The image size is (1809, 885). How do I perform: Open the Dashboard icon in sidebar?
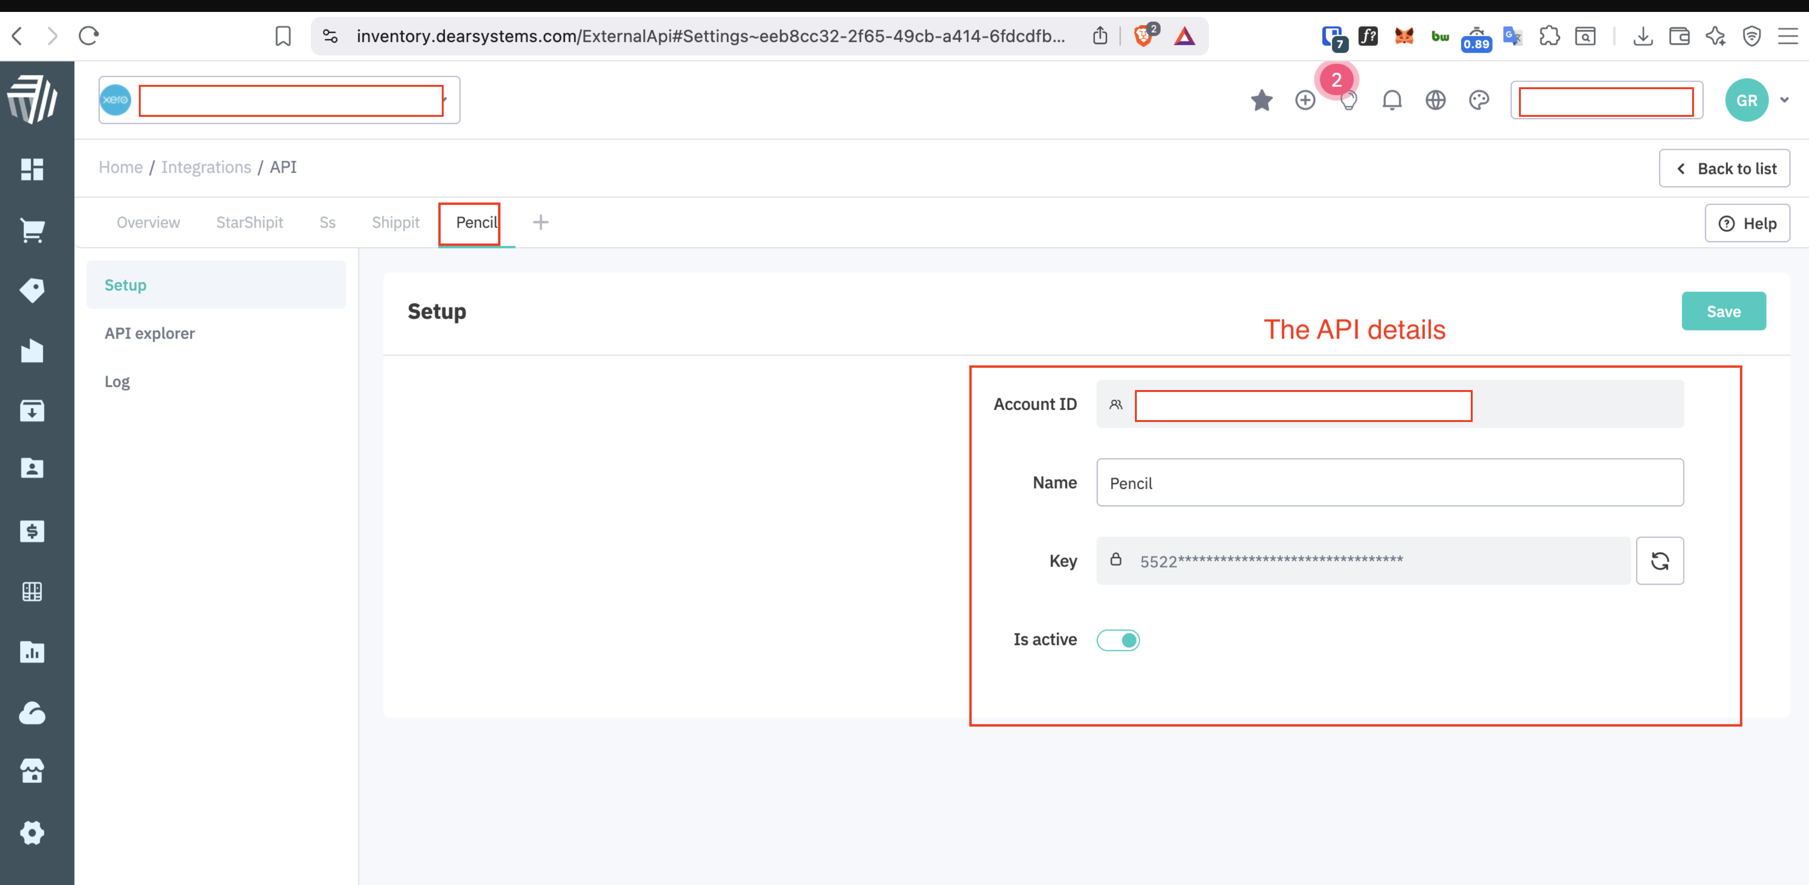pyautogui.click(x=32, y=169)
